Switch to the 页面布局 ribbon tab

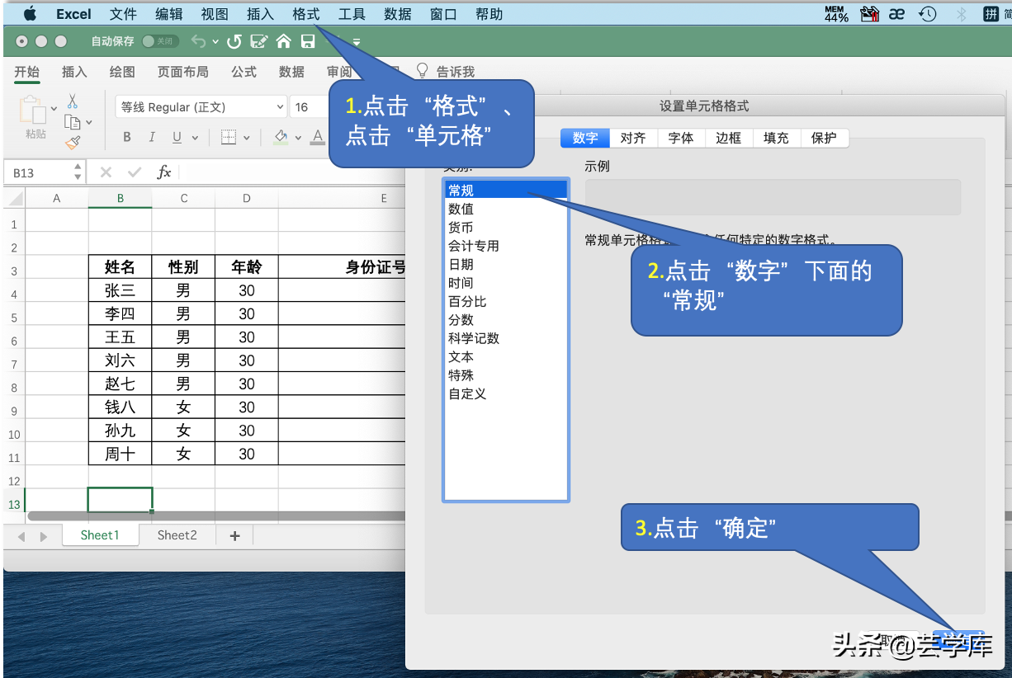click(183, 72)
